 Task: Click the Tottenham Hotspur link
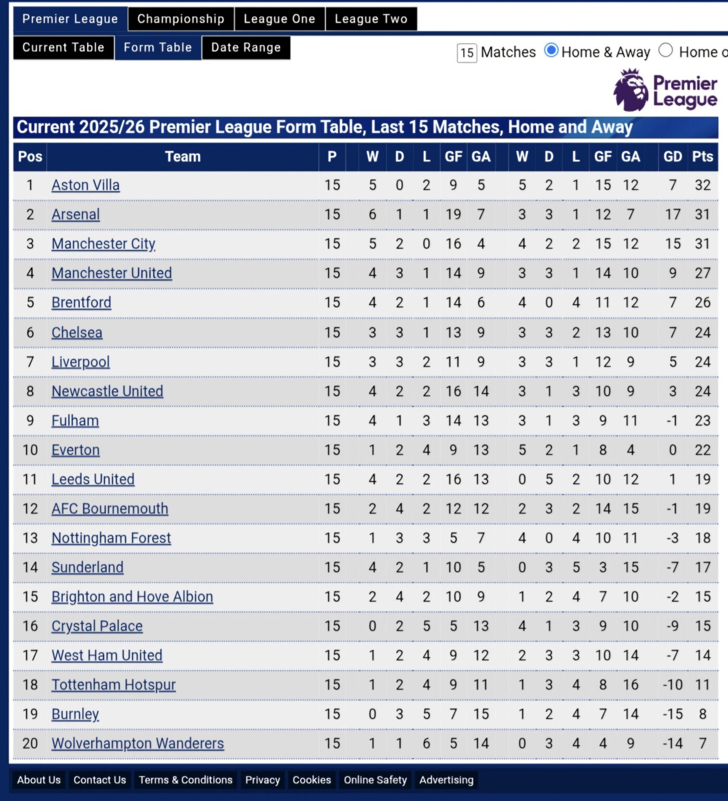click(113, 685)
